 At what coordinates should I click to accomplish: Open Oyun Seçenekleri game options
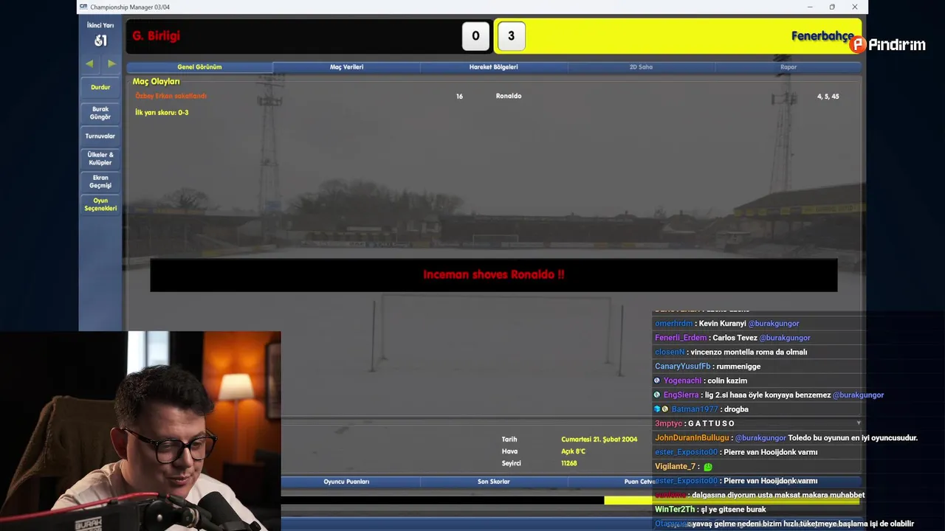coord(100,204)
